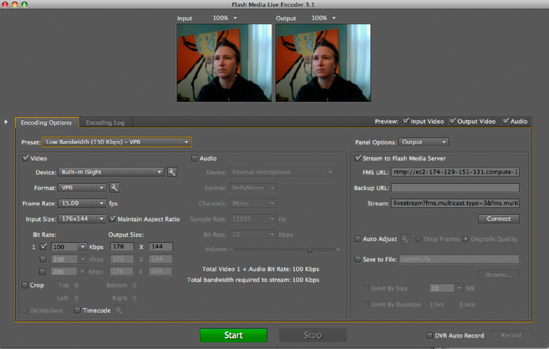Open the Input Size dropdown
This screenshot has width=549, height=349.
(x=82, y=219)
